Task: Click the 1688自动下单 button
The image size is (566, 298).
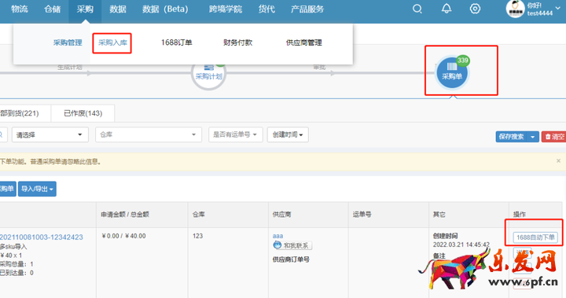Action: click(x=535, y=237)
